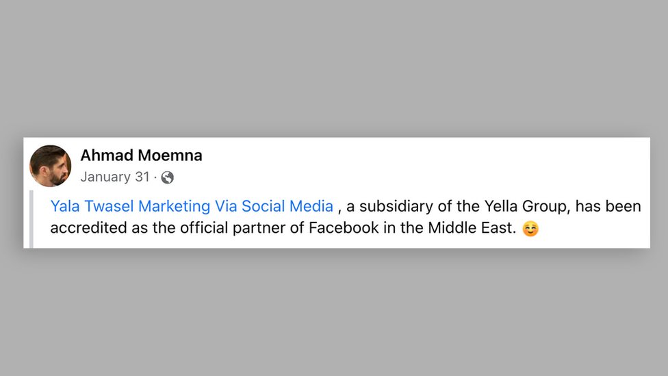Open the January 31 post timestamp
This screenshot has height=376, width=668.
point(114,177)
